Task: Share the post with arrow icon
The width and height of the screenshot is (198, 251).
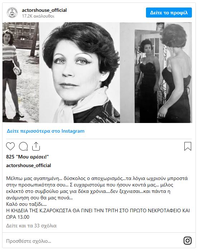Action: pos(36,146)
